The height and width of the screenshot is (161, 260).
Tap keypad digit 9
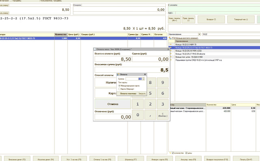162,83
